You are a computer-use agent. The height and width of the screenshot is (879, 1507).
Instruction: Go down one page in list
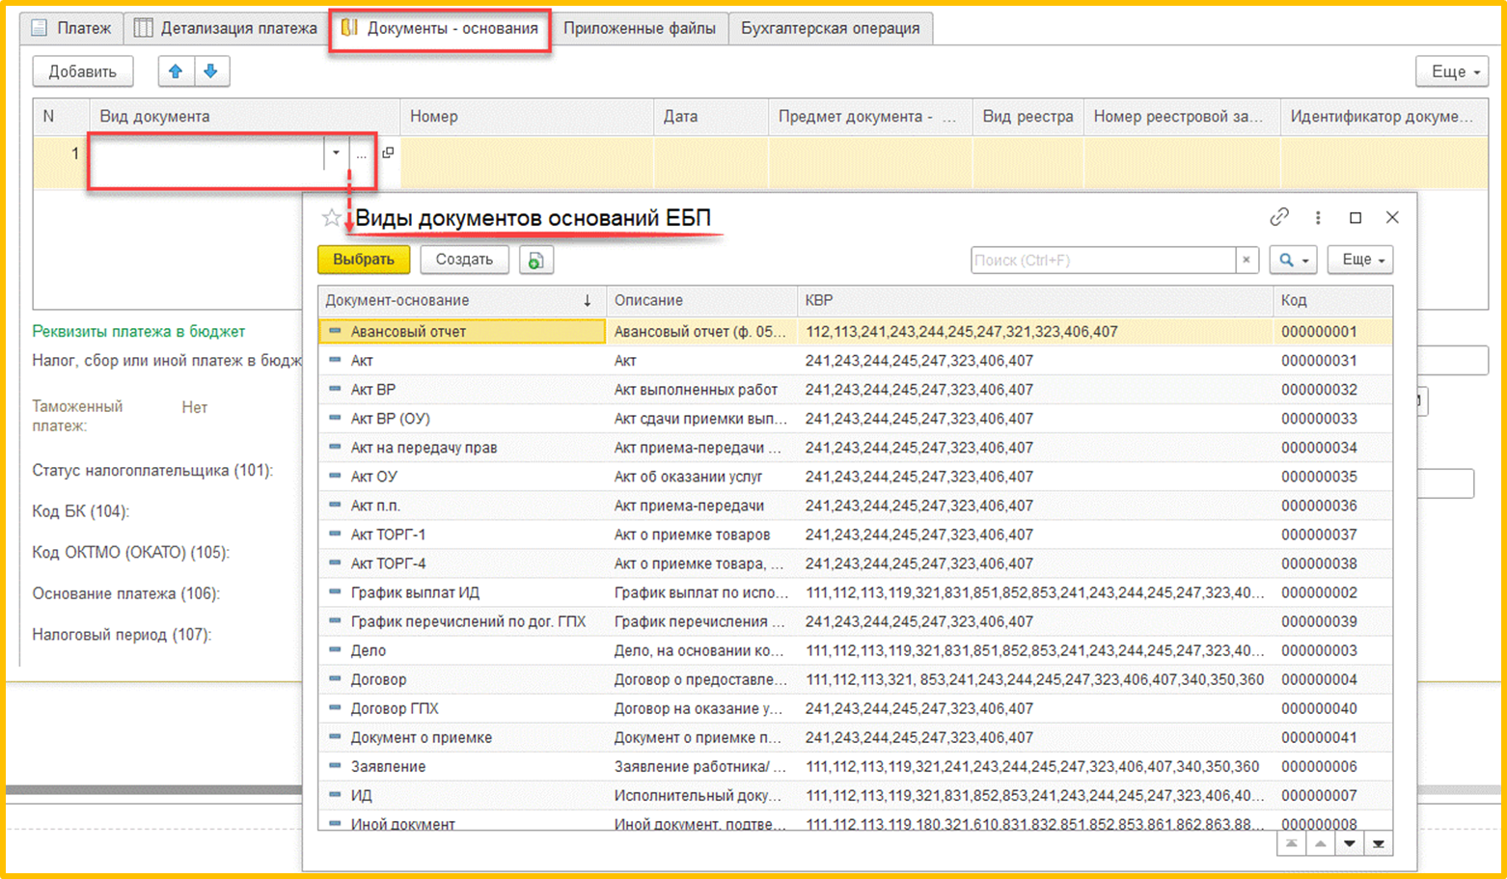tap(1349, 844)
